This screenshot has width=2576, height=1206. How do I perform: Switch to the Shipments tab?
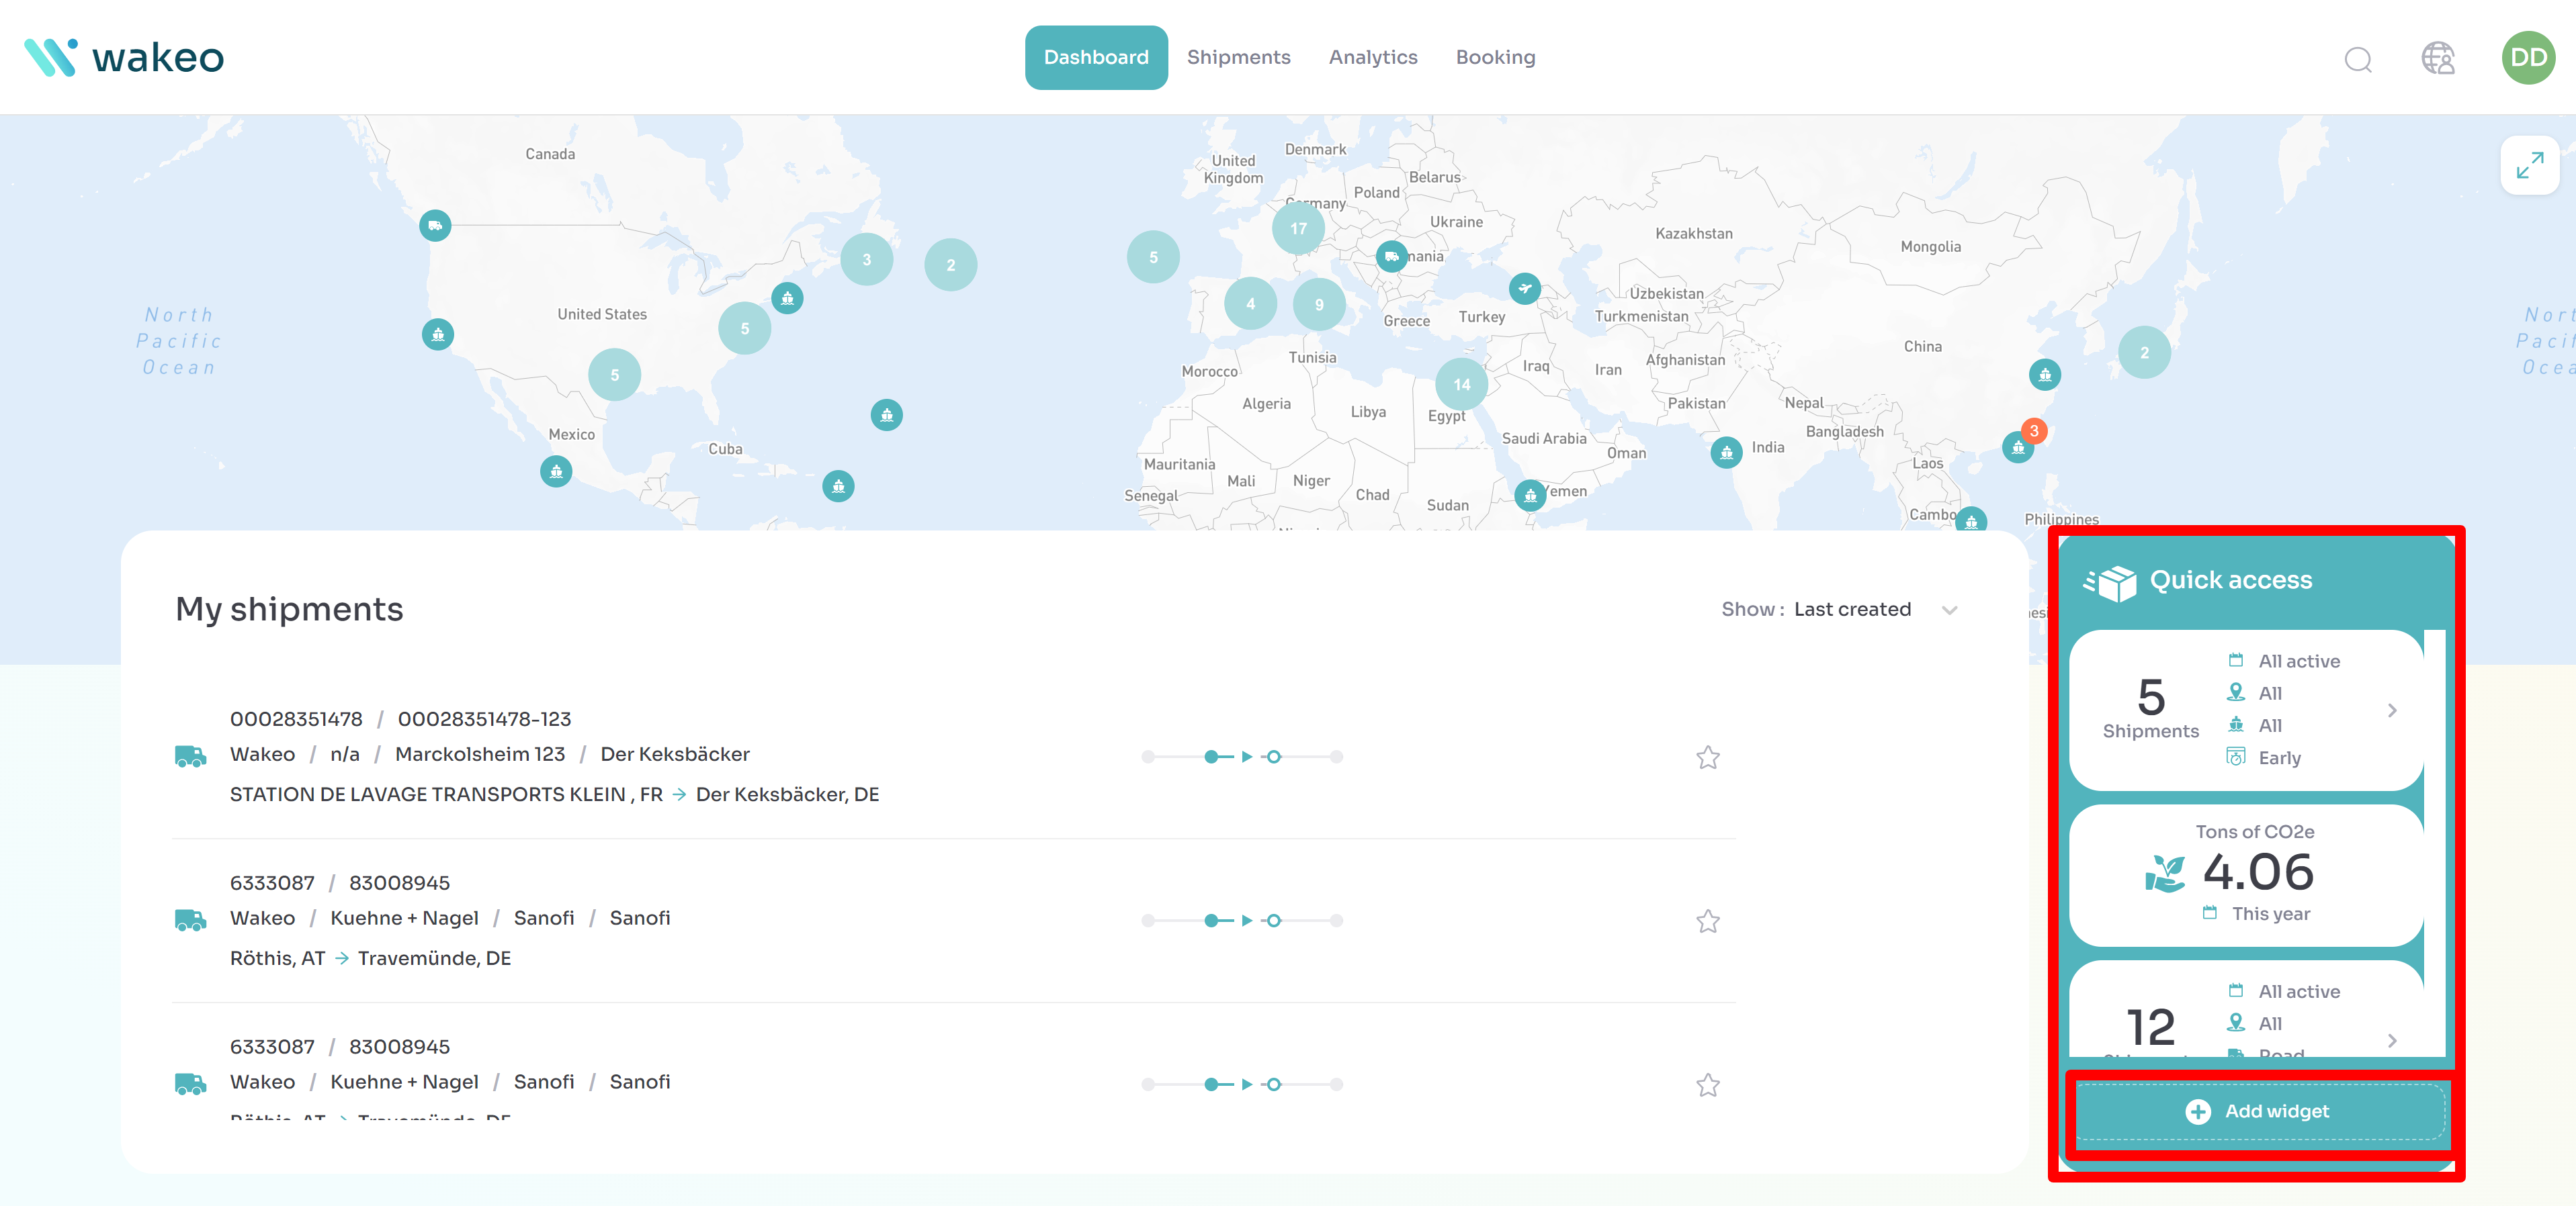click(x=1238, y=58)
